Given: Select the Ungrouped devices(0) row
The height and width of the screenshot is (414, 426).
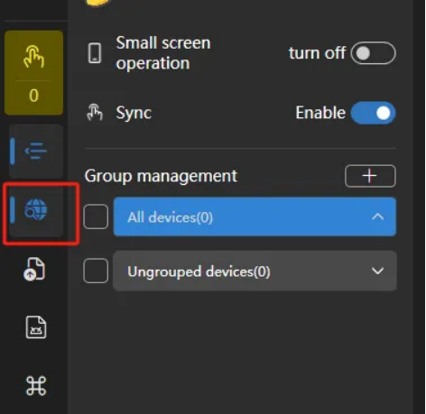Looking at the screenshot, I should [x=255, y=271].
